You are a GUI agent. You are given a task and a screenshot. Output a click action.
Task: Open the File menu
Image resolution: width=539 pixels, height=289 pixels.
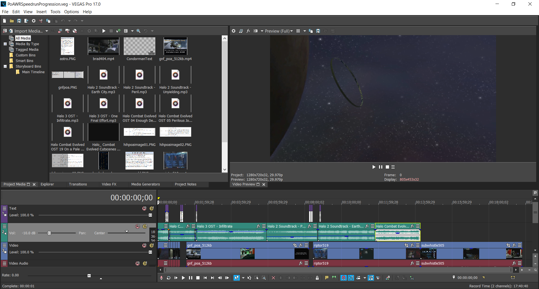[x=5, y=12]
